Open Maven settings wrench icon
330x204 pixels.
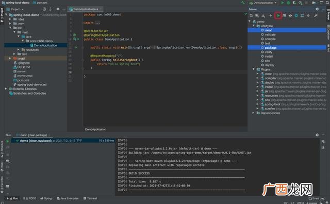coord(316,15)
